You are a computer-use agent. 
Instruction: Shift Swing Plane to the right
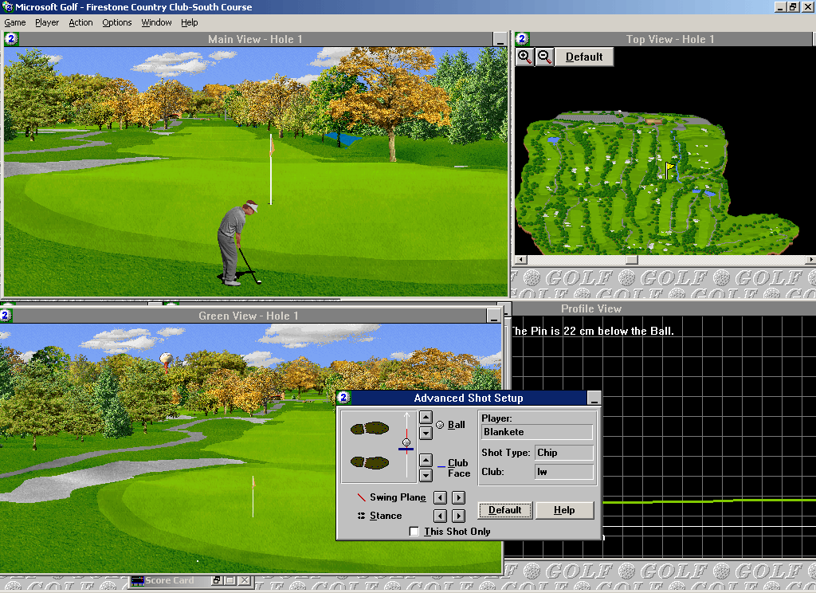(x=458, y=497)
